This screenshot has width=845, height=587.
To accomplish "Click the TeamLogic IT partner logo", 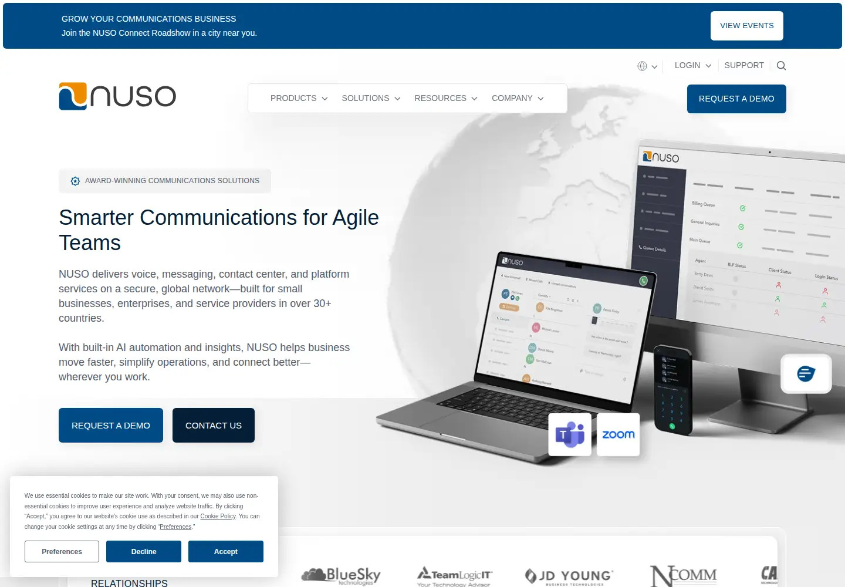I will pos(455,576).
